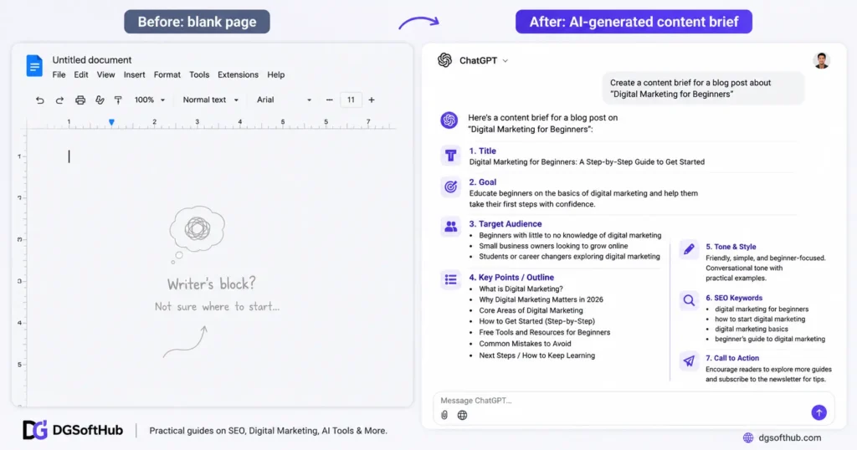Open the Normal text style dropdown
Image resolution: width=857 pixels, height=450 pixels.
(210, 100)
